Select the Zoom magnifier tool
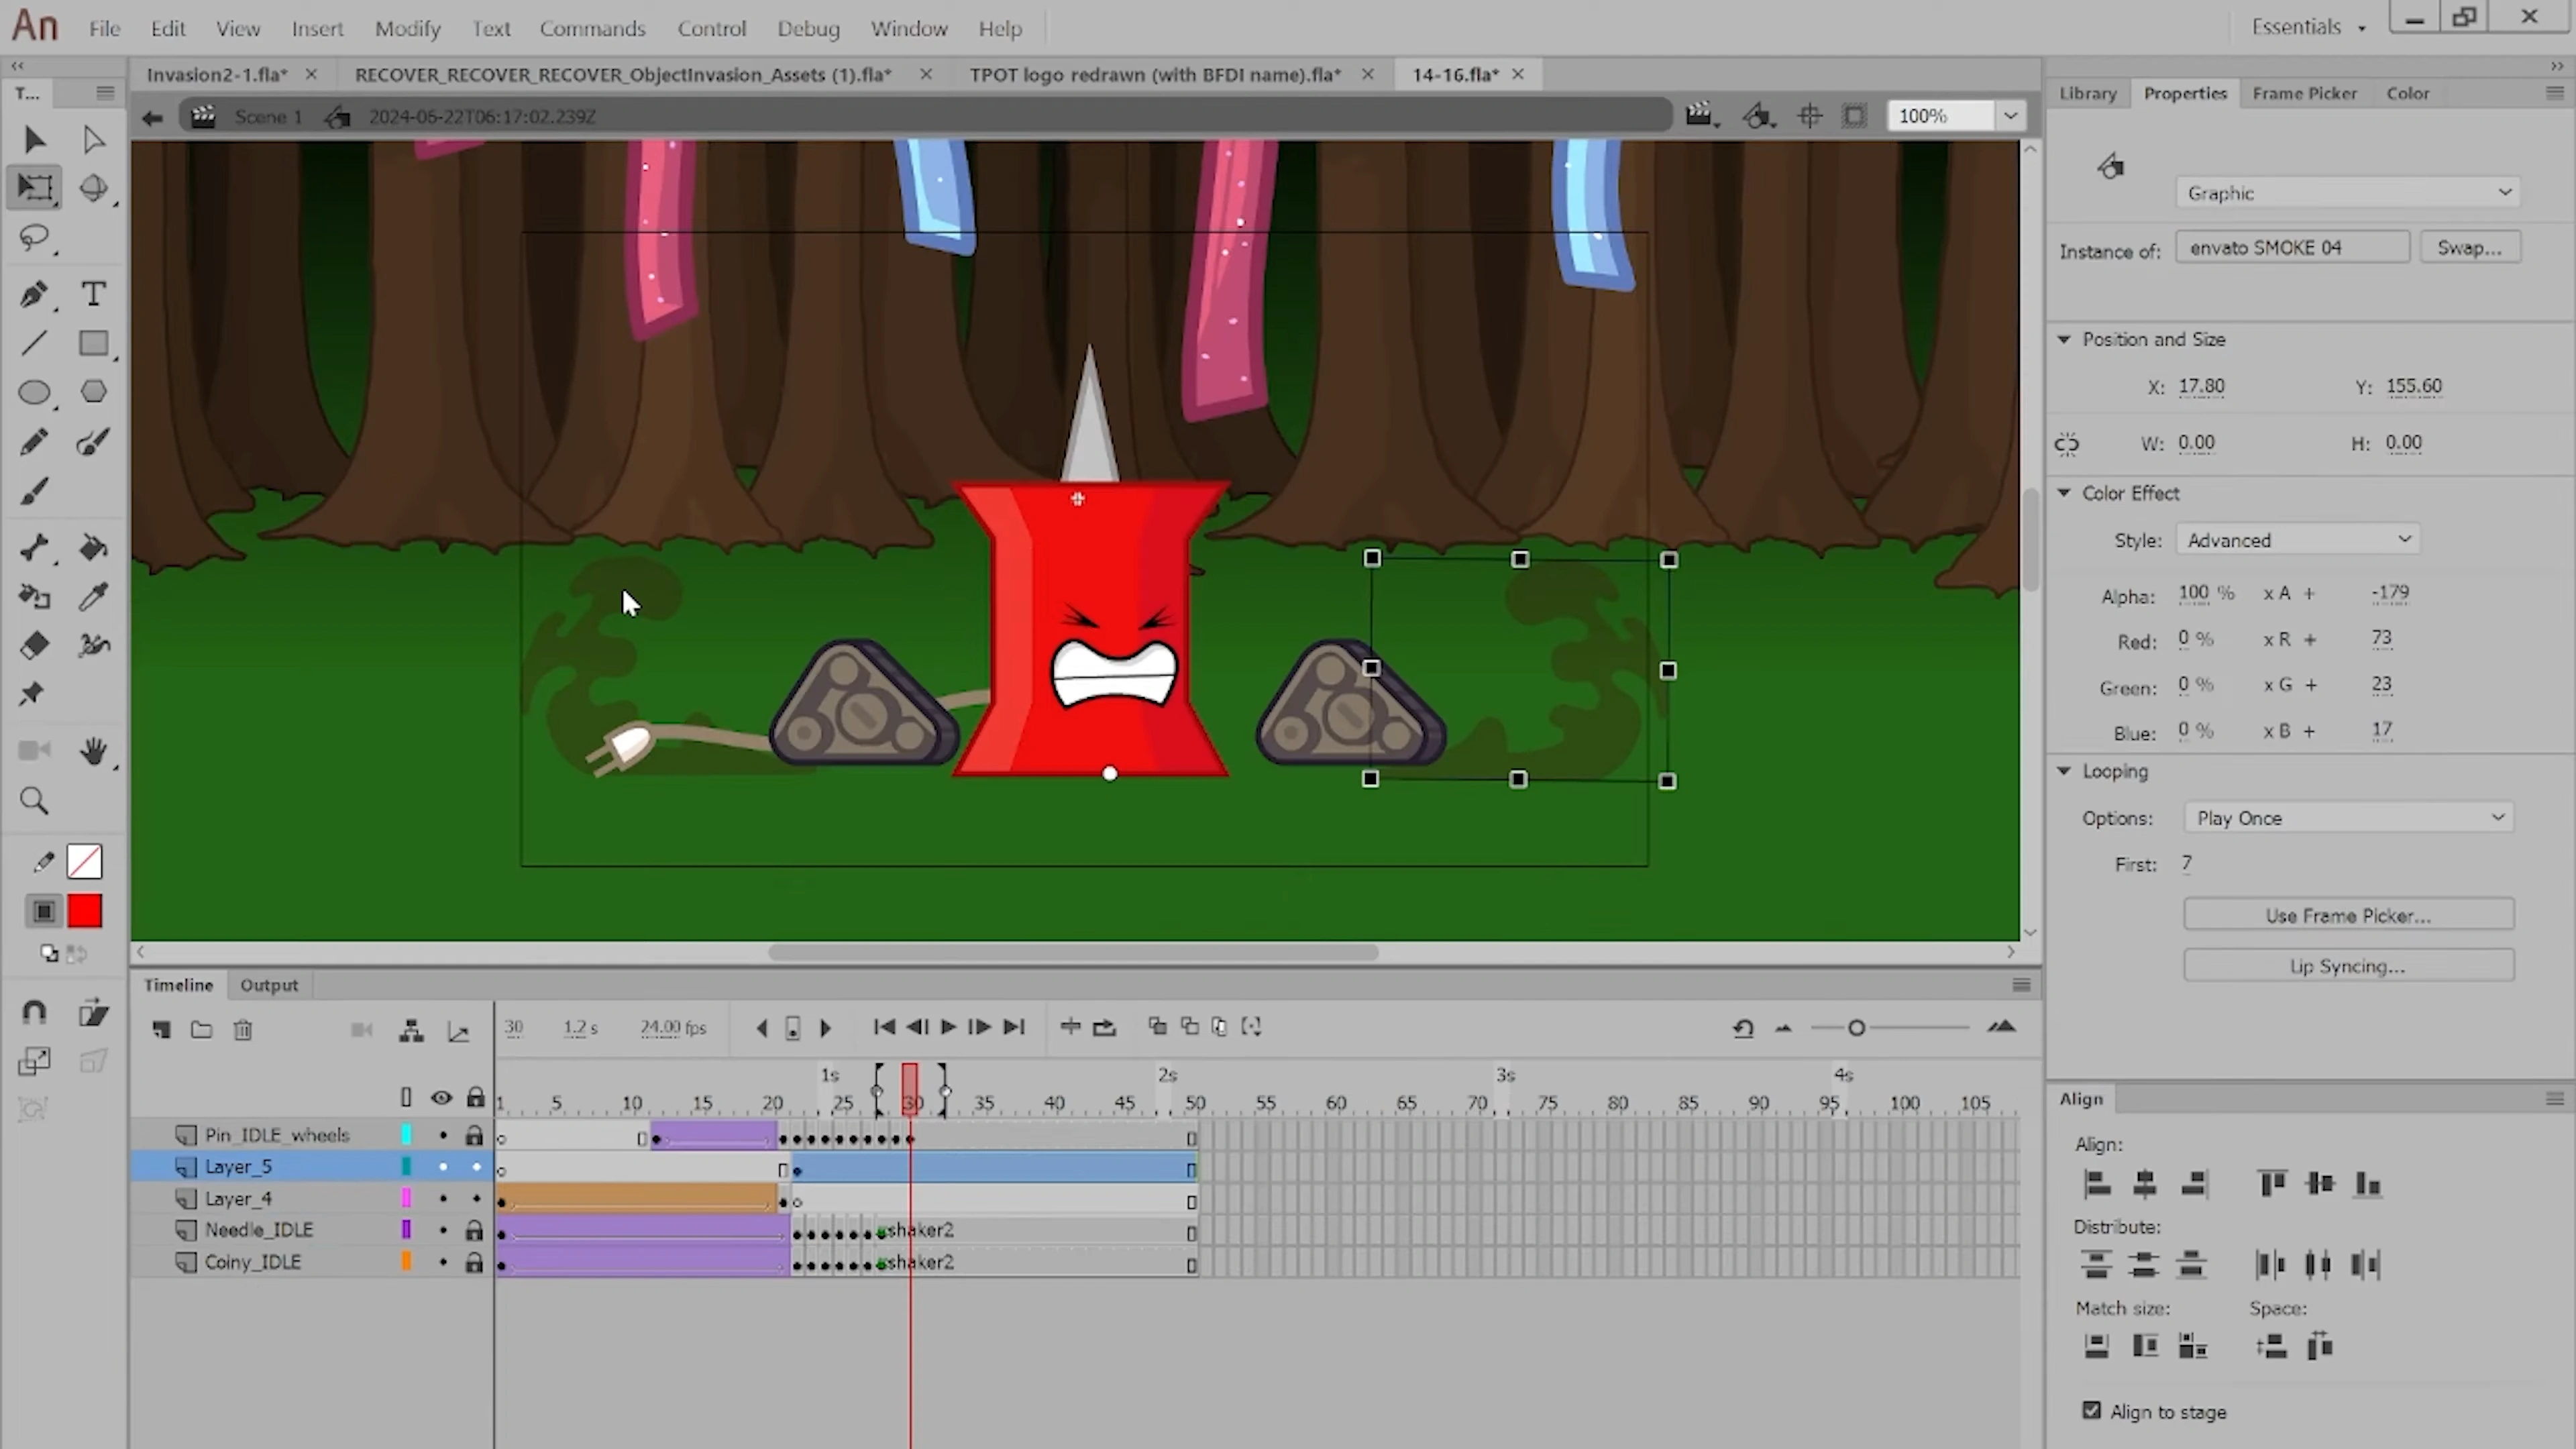 tap(35, 801)
